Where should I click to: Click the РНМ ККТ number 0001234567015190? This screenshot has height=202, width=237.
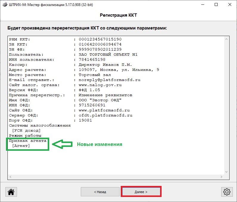pos(100,39)
